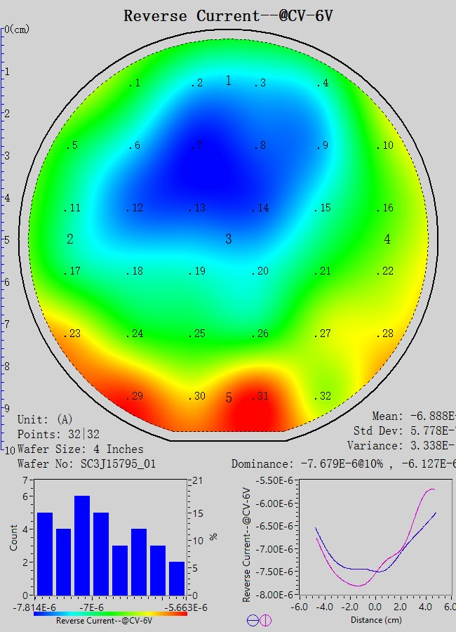Click the Dominance value text
This screenshot has height=632, width=456.
[343, 463]
